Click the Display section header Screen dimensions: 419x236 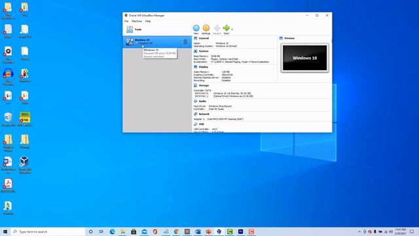click(x=204, y=67)
